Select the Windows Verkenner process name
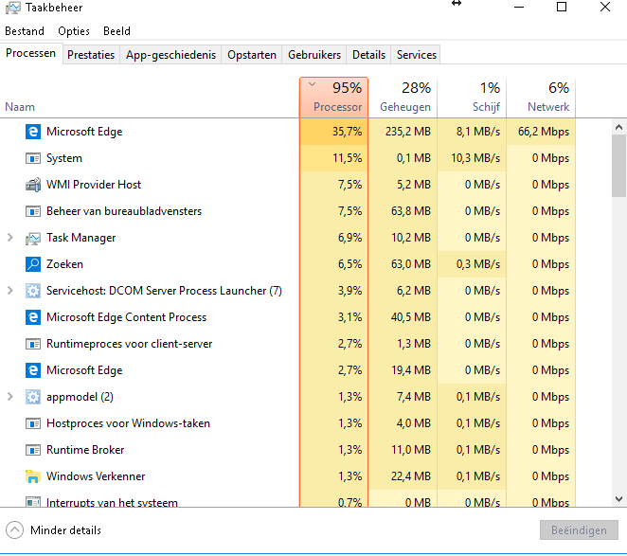 pos(96,476)
